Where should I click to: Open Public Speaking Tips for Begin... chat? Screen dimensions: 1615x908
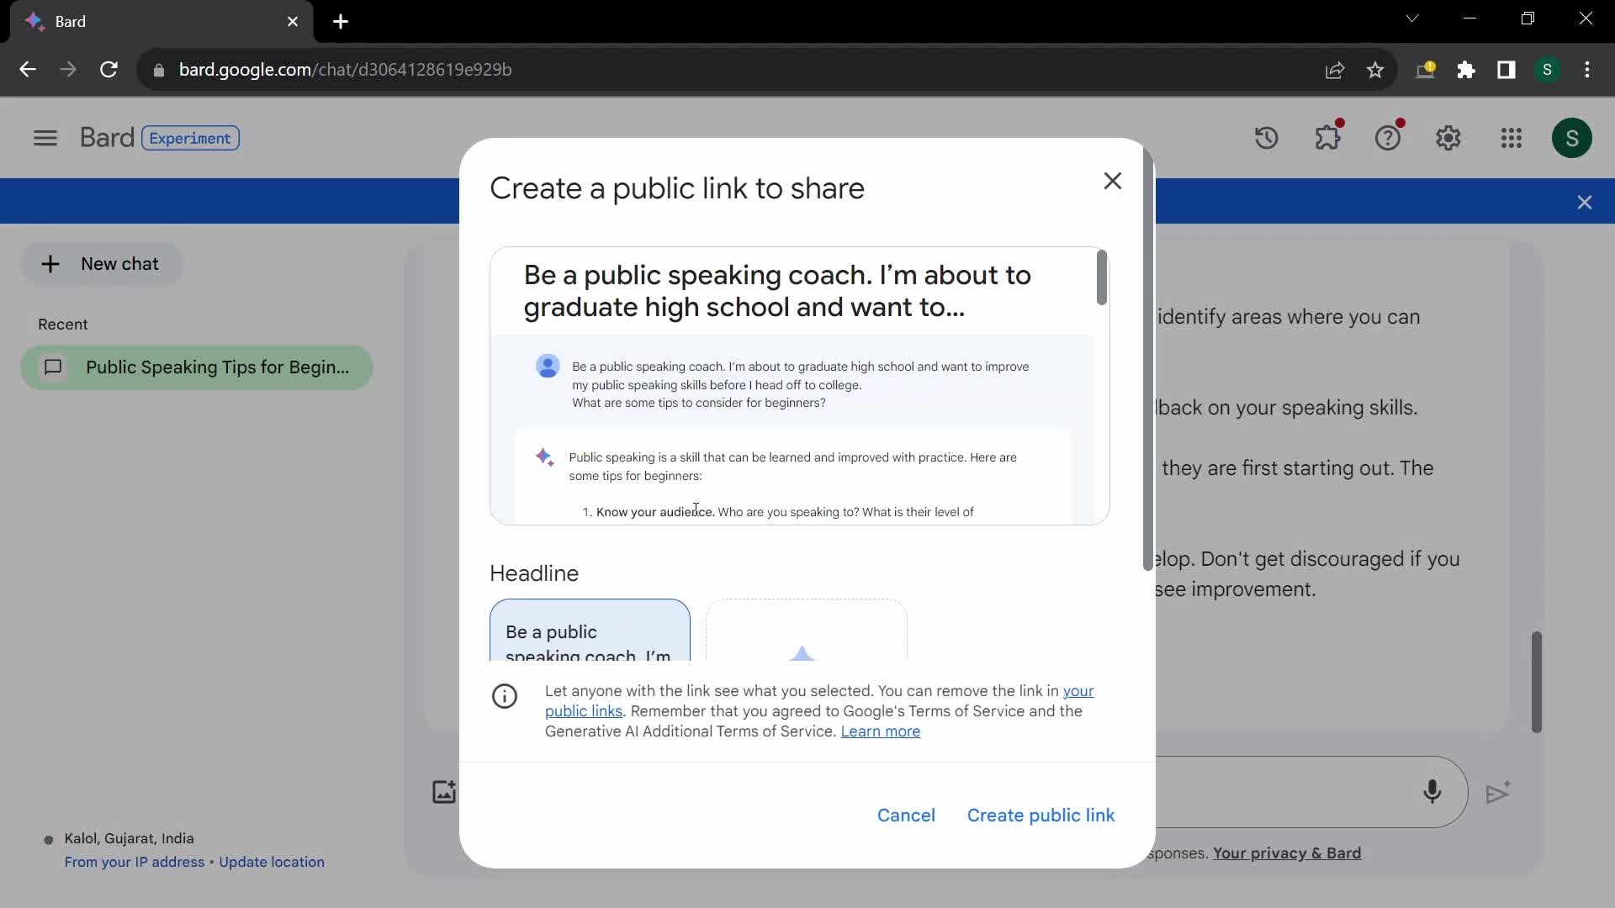[x=197, y=367]
